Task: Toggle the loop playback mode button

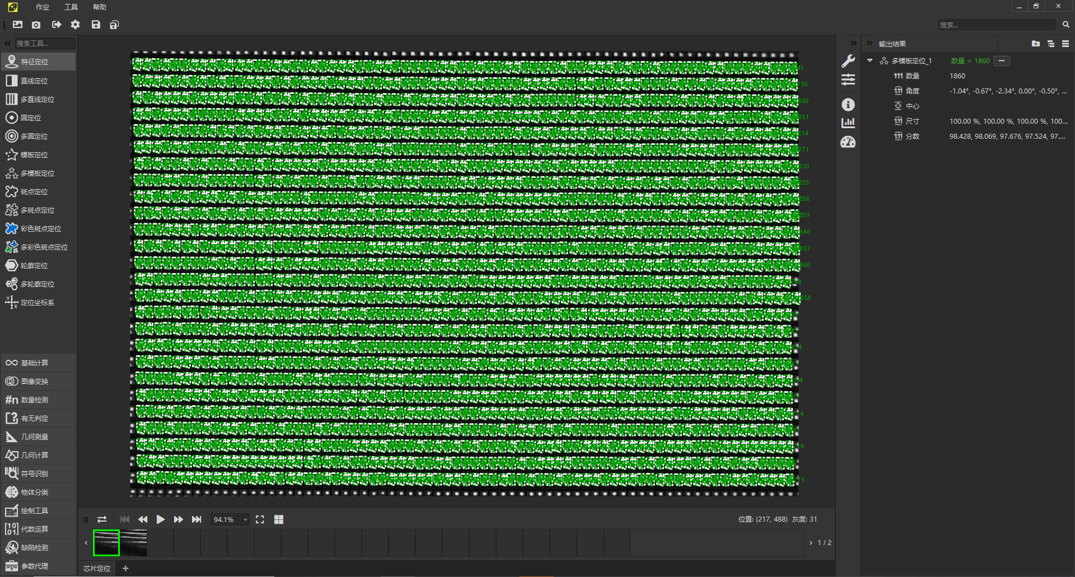Action: [x=102, y=519]
